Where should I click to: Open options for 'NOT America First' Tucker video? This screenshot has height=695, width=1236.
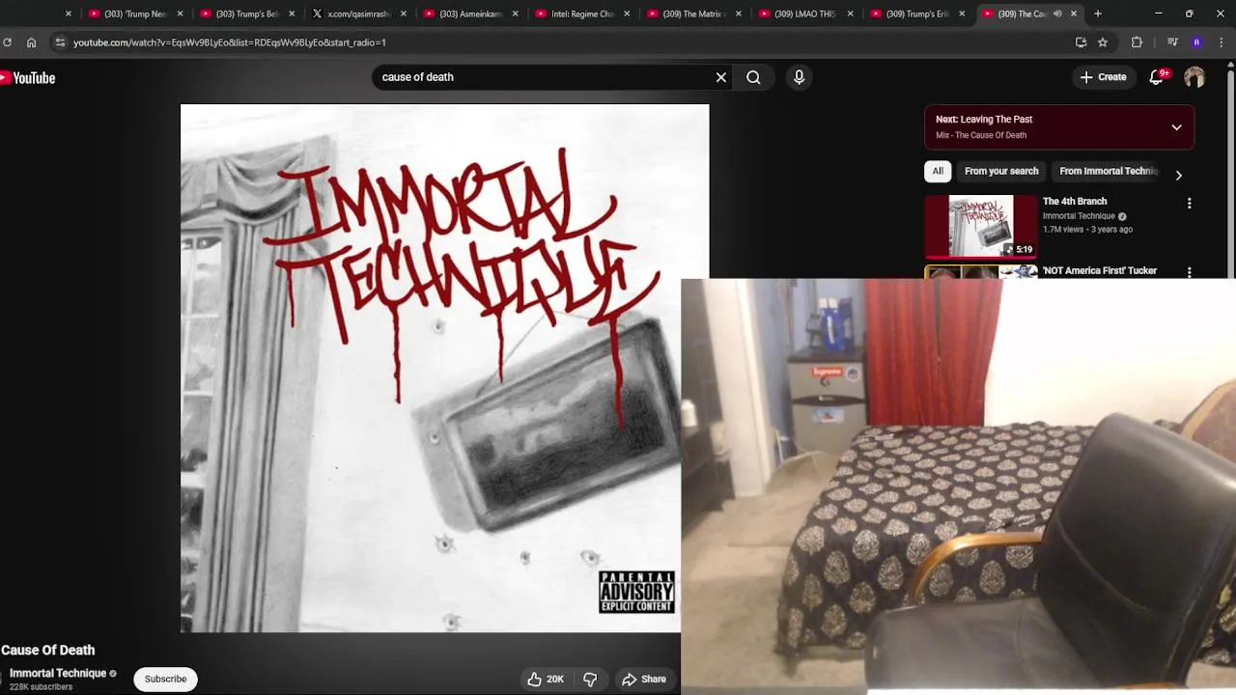pyautogui.click(x=1189, y=272)
